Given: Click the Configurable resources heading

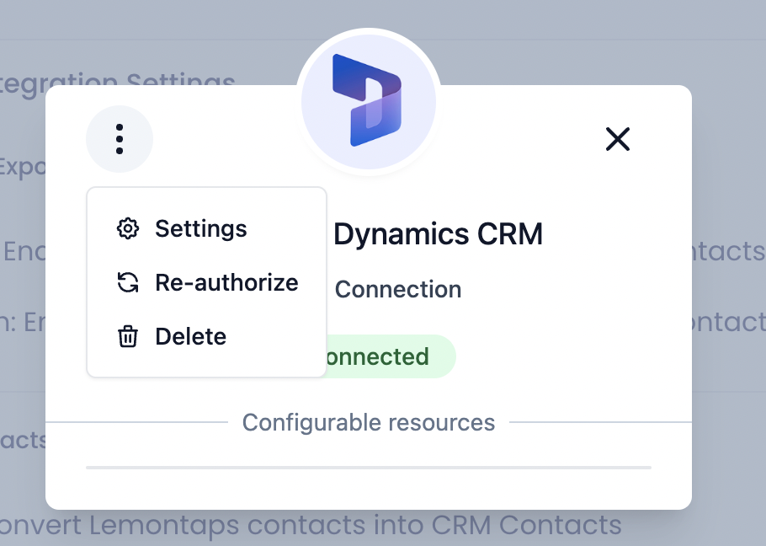Looking at the screenshot, I should (369, 422).
